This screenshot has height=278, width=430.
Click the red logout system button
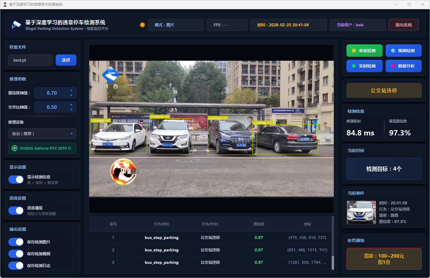pyautogui.click(x=403, y=25)
